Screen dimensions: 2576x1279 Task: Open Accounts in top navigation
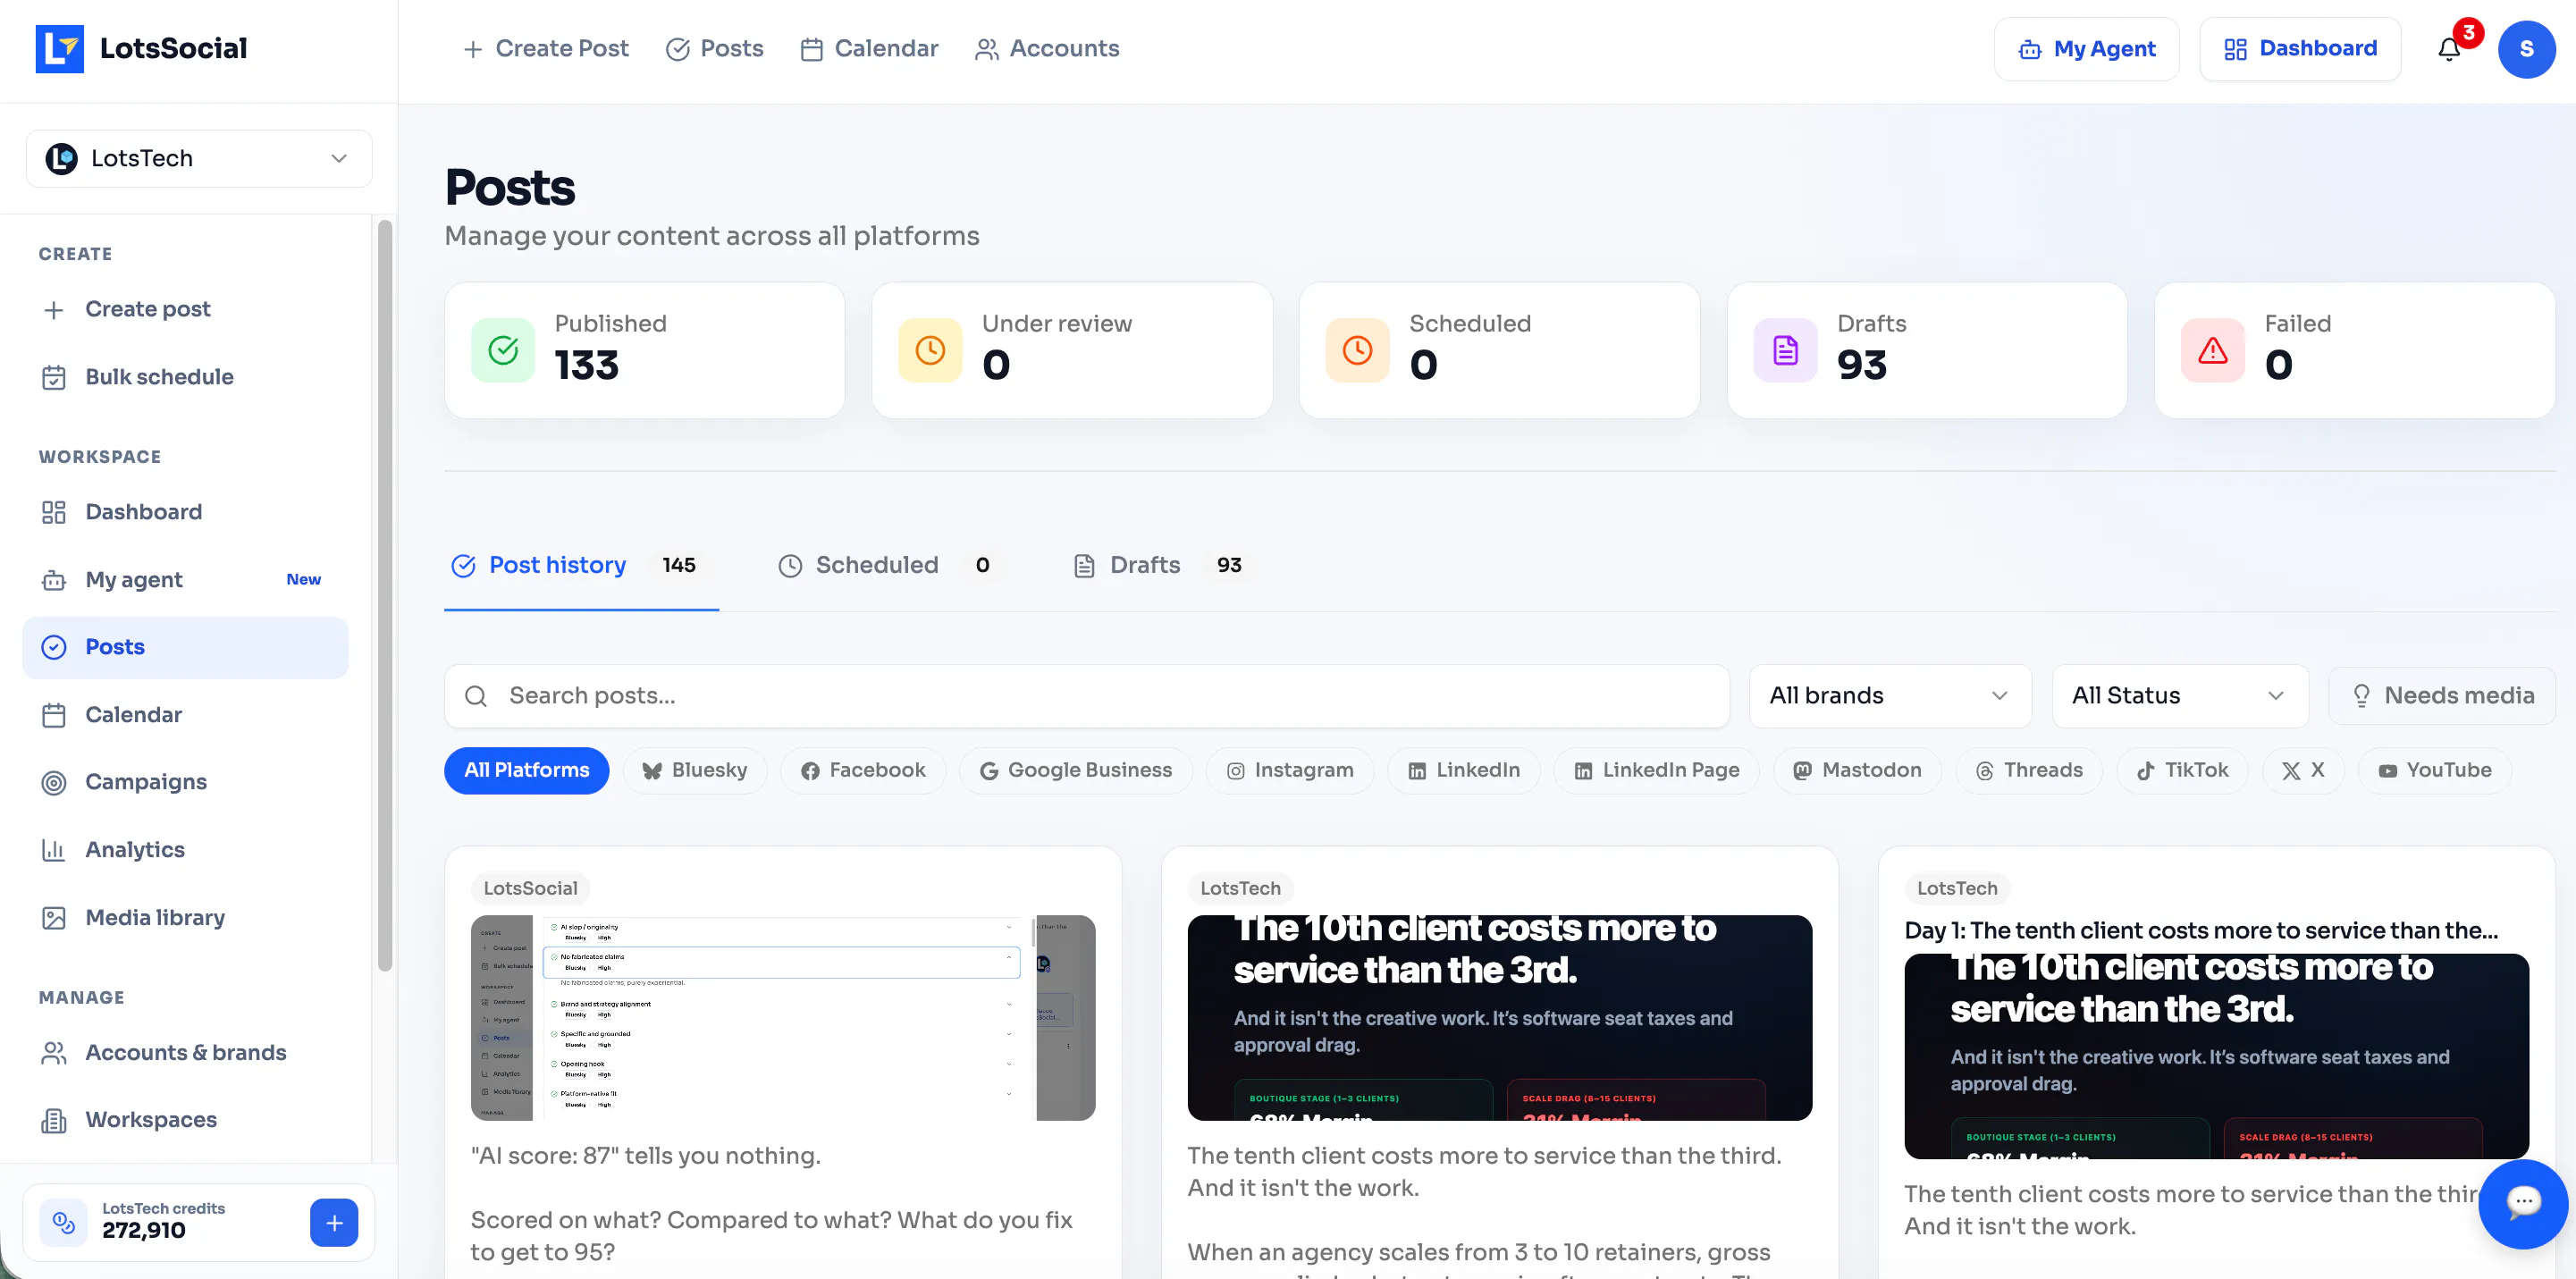tap(1047, 49)
